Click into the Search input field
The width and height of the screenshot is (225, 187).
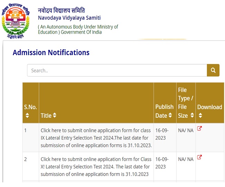pyautogui.click(x=117, y=70)
